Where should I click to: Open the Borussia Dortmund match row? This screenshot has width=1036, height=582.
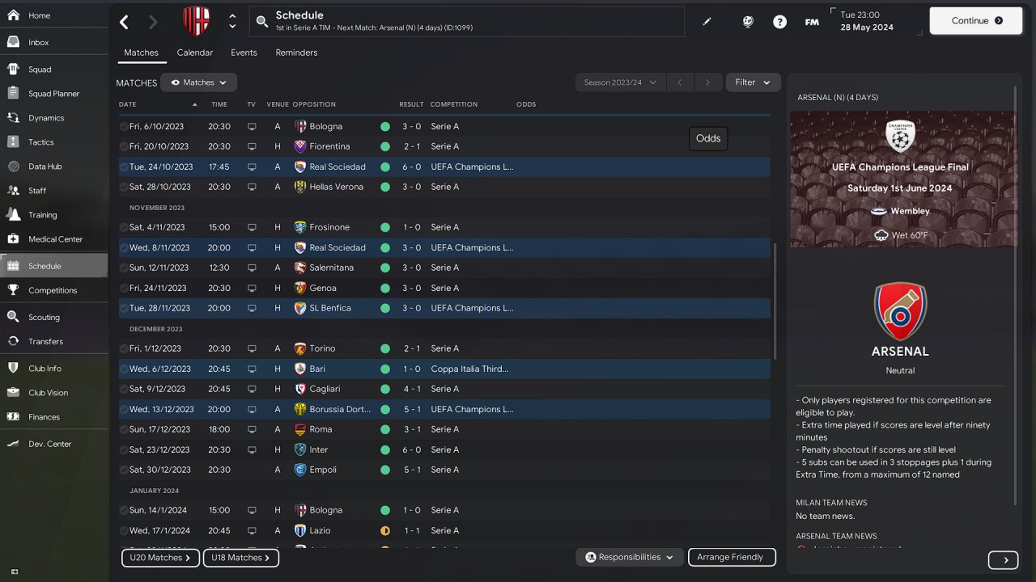pos(444,409)
